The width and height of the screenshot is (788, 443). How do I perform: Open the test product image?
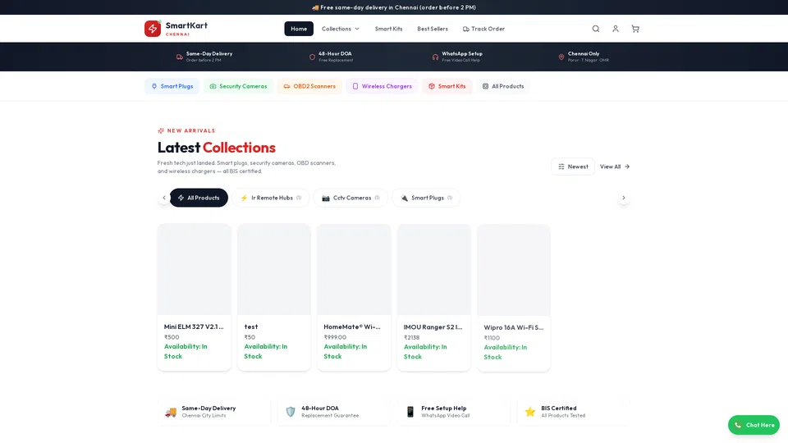(274, 270)
